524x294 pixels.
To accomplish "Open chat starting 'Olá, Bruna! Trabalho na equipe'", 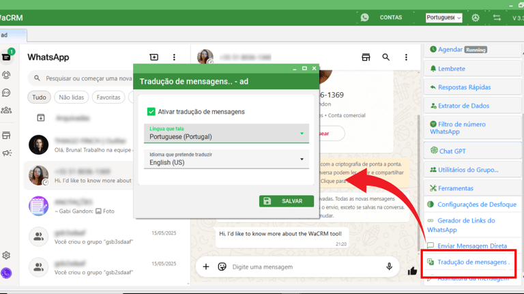I will point(78,145).
